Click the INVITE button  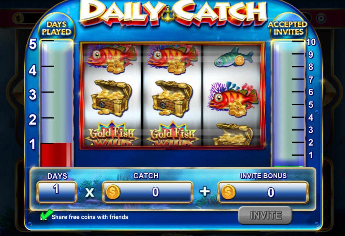point(265,215)
